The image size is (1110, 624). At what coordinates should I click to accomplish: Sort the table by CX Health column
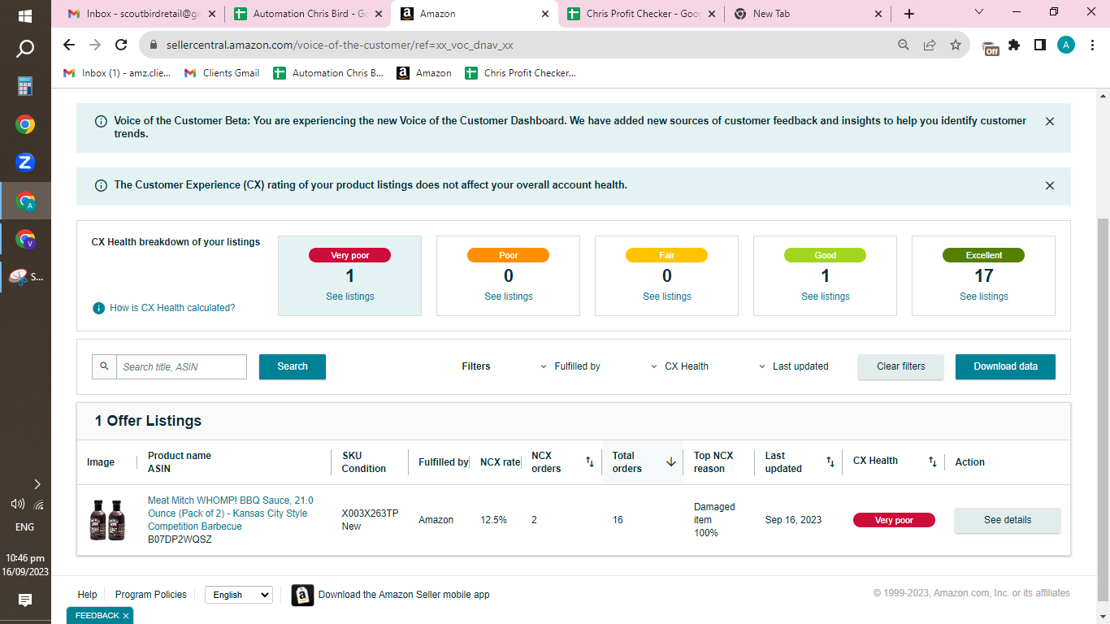pos(933,462)
